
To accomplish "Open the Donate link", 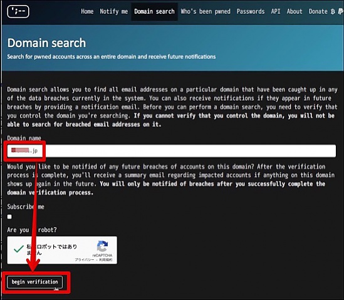I will (x=318, y=11).
